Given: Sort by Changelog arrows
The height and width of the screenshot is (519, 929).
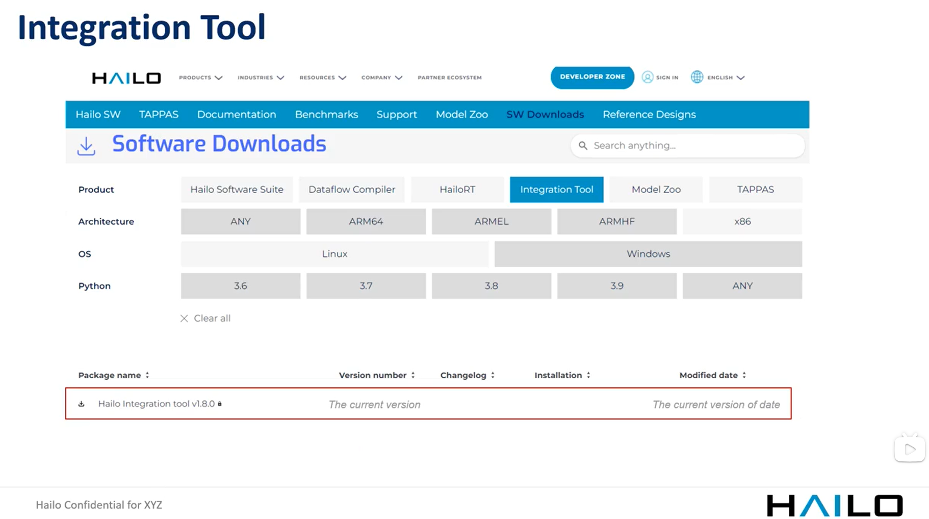Looking at the screenshot, I should (x=493, y=375).
